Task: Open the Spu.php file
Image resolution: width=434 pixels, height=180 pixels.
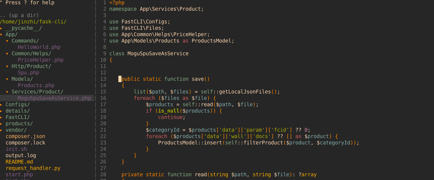Action: 28,73
